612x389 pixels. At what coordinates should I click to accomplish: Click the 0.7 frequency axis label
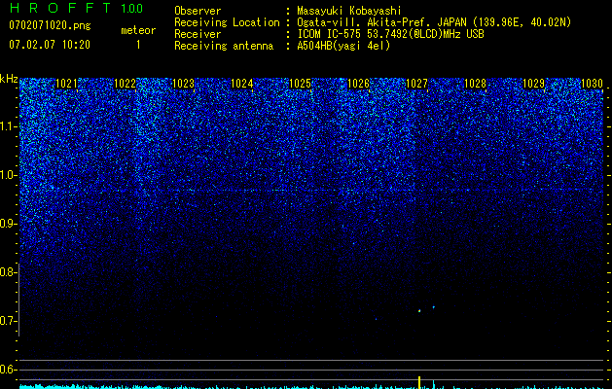[8, 321]
